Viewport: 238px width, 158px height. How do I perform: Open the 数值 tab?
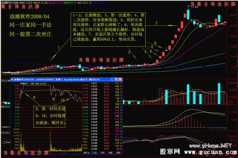point(118,152)
